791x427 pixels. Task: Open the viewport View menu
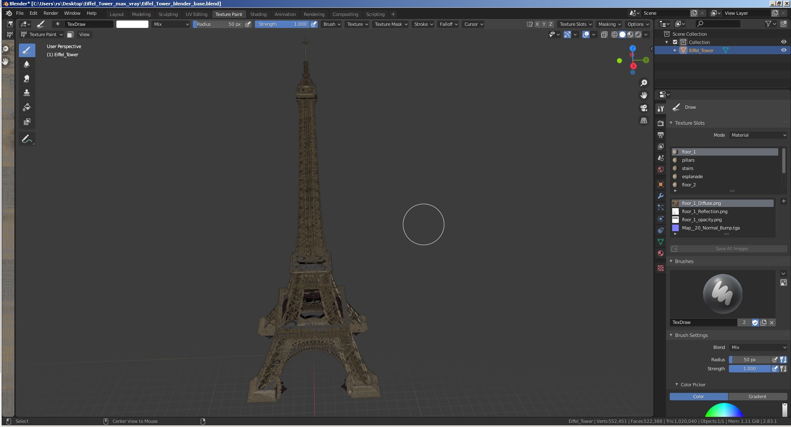84,34
